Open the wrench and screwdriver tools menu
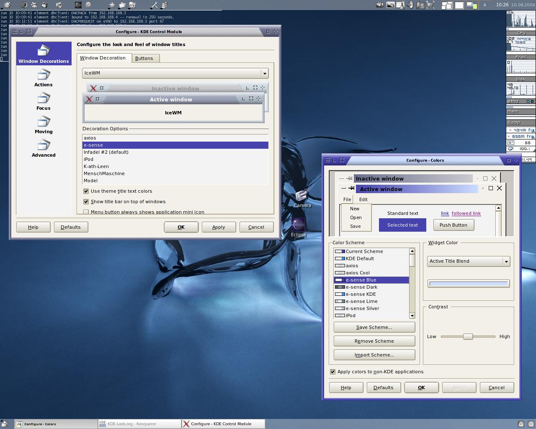The height and width of the screenshot is (429, 536). pyautogui.click(x=154, y=5)
